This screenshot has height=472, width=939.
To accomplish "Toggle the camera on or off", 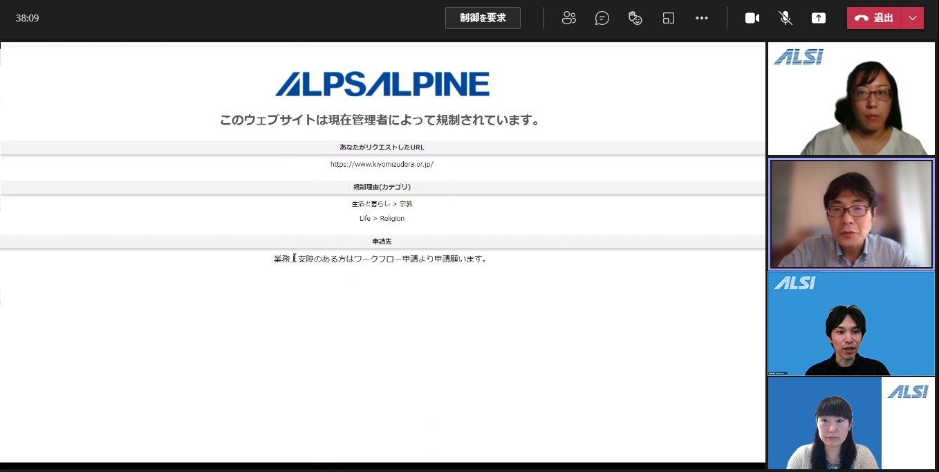I will coord(752,18).
